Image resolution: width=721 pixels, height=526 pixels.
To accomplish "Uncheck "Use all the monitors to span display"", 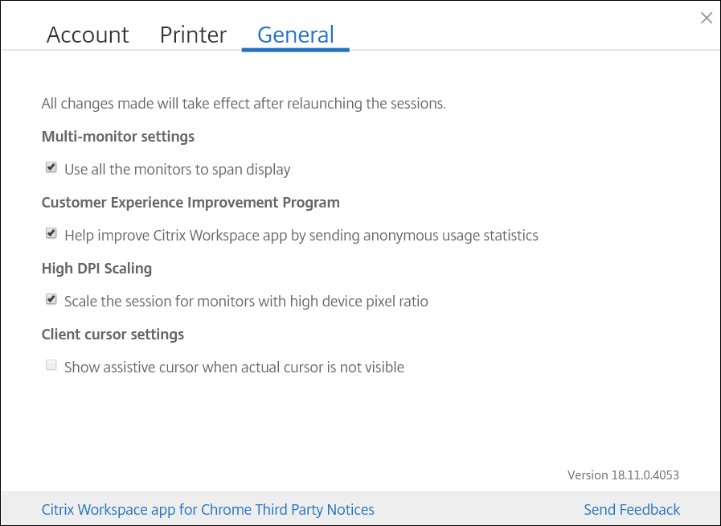I will click(51, 166).
